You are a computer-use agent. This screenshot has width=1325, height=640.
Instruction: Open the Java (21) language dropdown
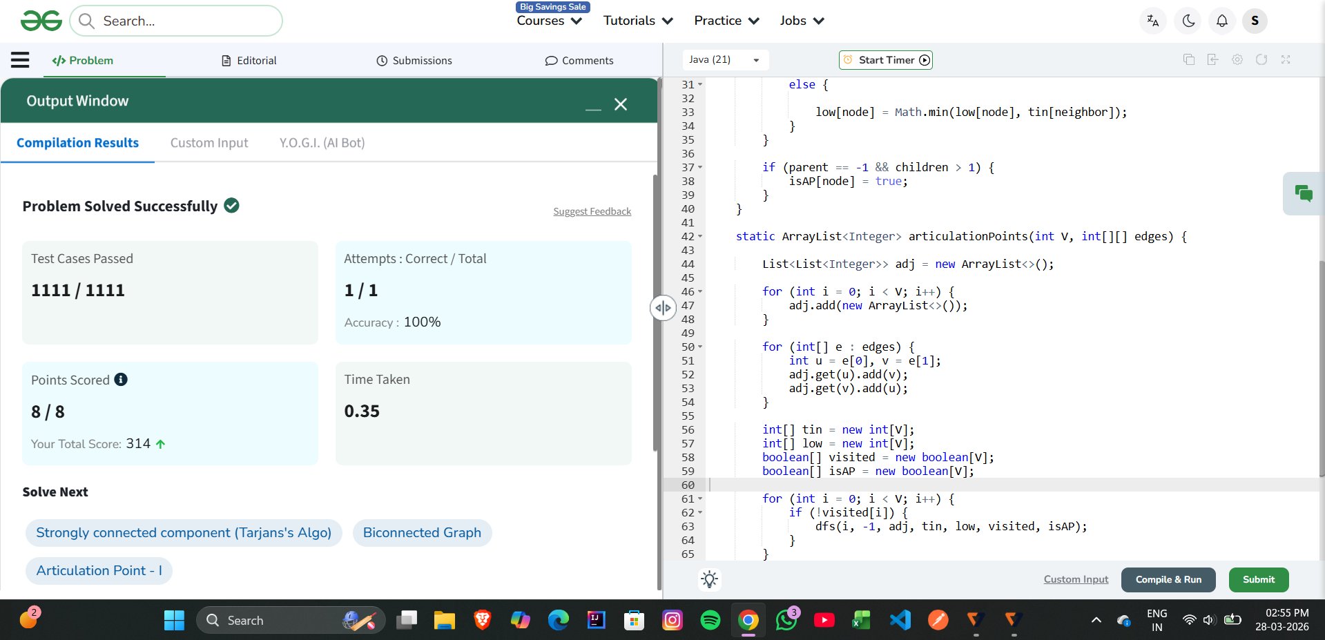point(724,60)
